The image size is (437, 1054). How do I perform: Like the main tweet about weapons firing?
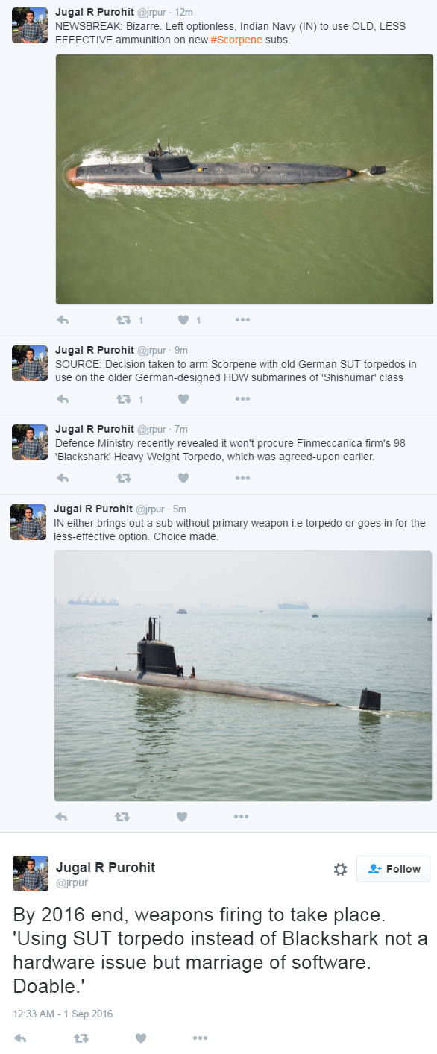pyautogui.click(x=141, y=1038)
